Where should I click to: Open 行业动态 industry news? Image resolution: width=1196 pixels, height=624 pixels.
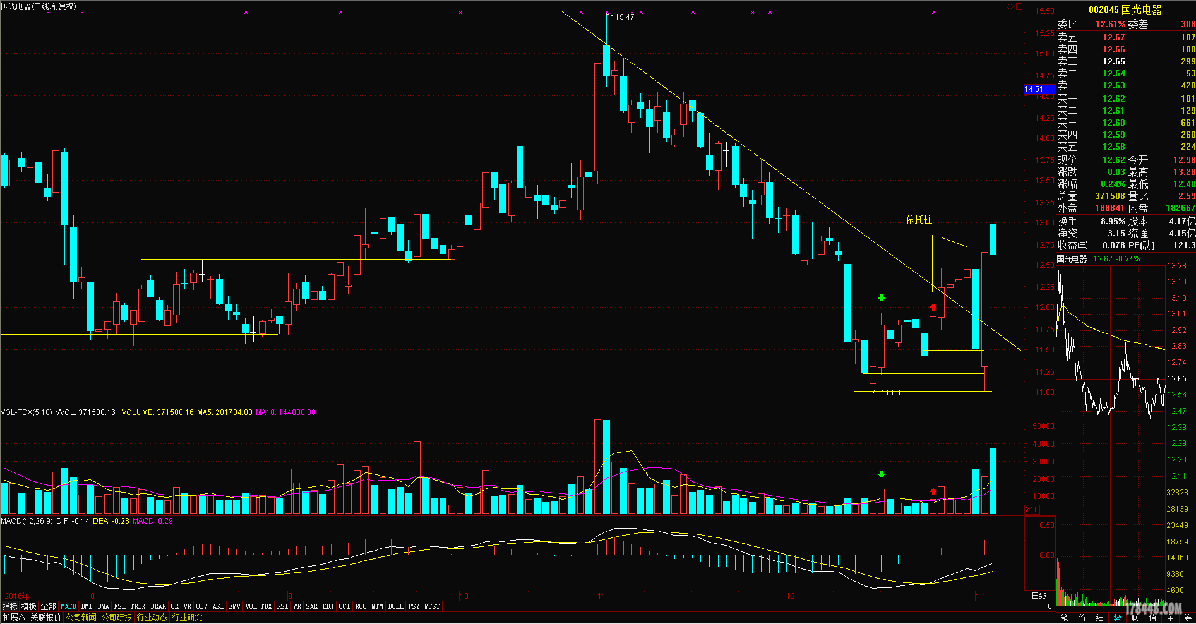click(152, 617)
